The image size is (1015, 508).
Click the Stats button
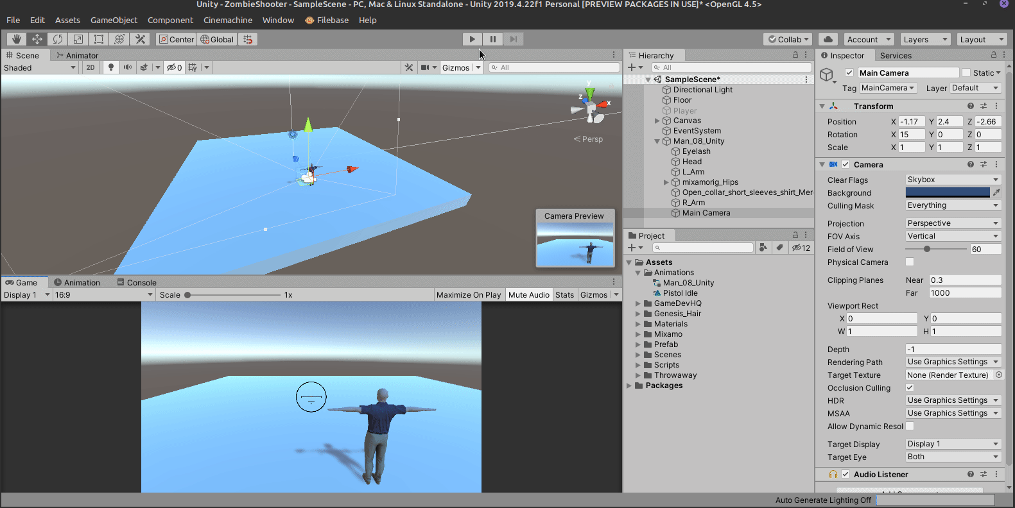(x=564, y=294)
